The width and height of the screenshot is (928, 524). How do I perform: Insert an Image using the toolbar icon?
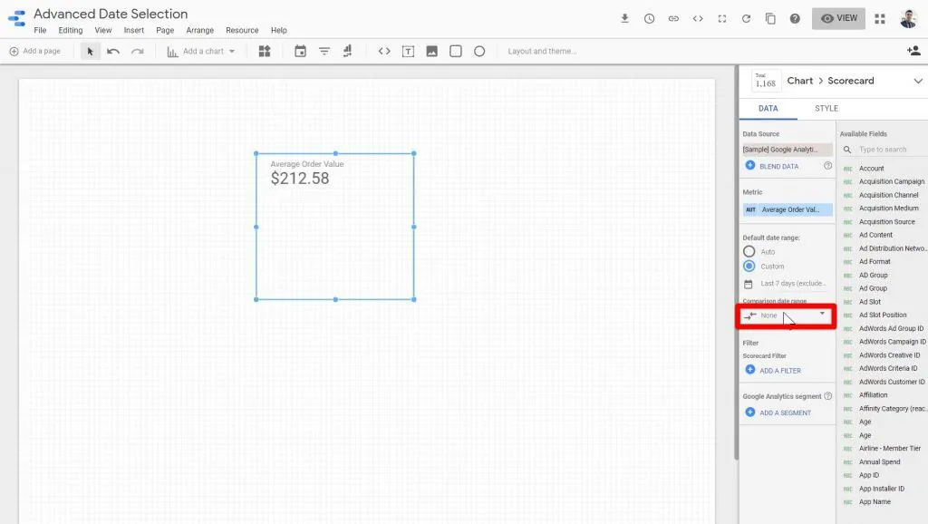coord(430,51)
